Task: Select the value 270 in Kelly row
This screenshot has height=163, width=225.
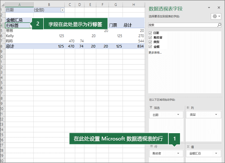Action: pyautogui.click(x=134, y=36)
